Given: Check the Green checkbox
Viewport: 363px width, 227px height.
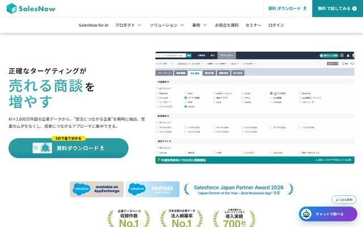Looking at the screenshot, I should [x=243, y=93].
